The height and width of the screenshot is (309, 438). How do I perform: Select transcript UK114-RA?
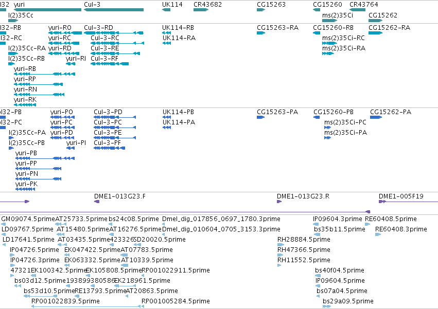pos(166,43)
